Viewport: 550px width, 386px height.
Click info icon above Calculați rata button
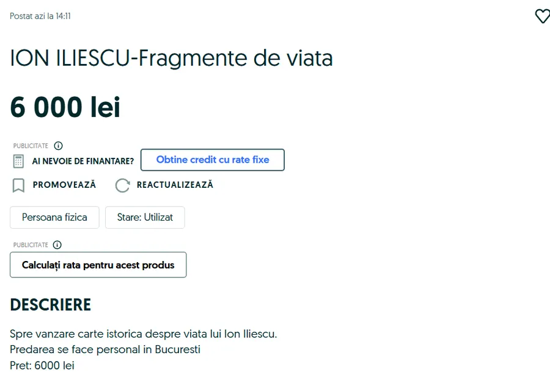tap(57, 245)
